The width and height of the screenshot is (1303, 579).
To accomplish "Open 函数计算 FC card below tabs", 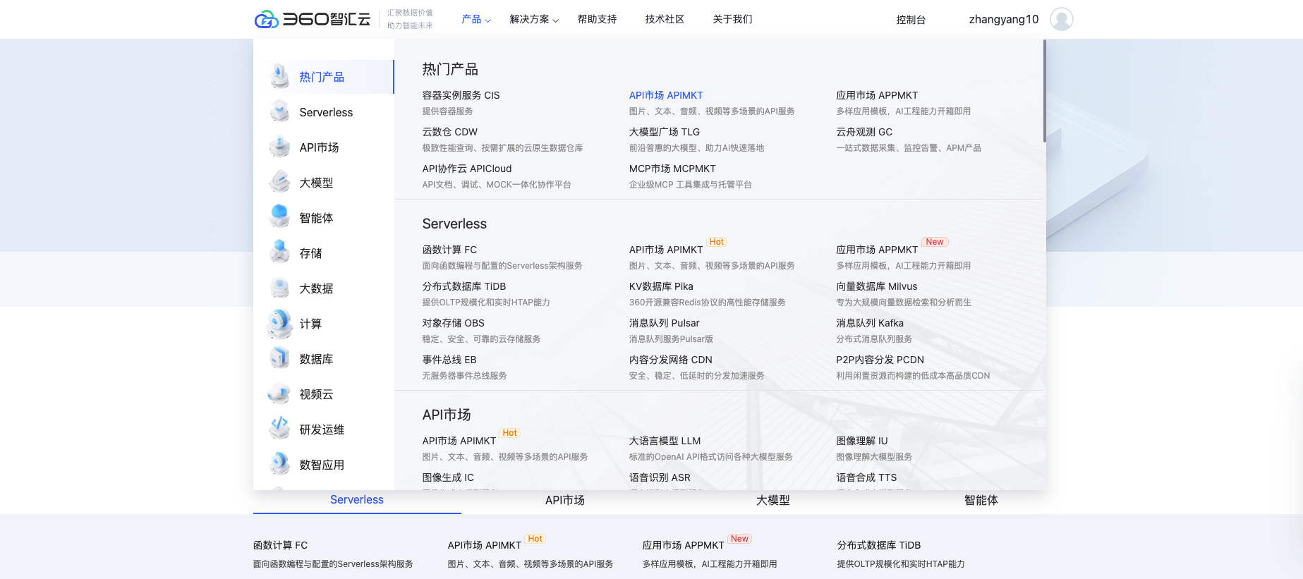I will coord(280,545).
